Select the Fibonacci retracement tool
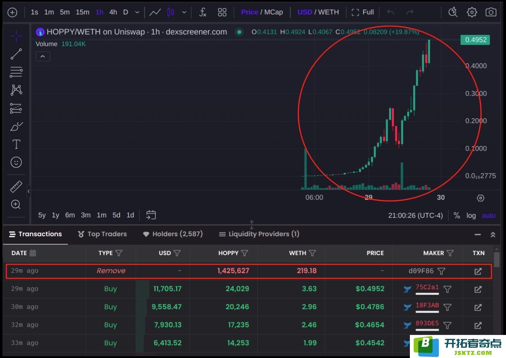This screenshot has height=358, width=506. pyautogui.click(x=16, y=72)
